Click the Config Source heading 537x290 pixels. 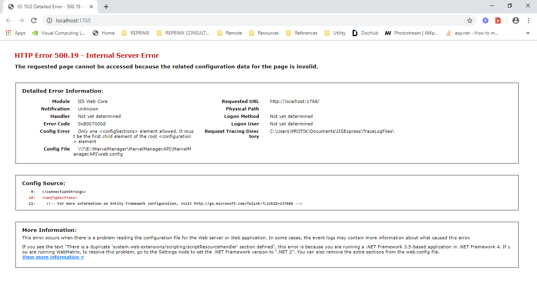tap(44, 183)
